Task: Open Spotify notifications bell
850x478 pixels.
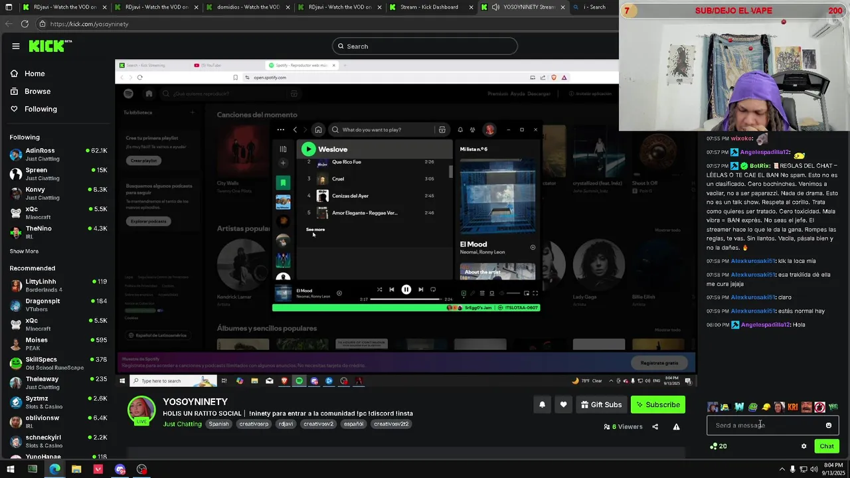Action: [460, 129]
